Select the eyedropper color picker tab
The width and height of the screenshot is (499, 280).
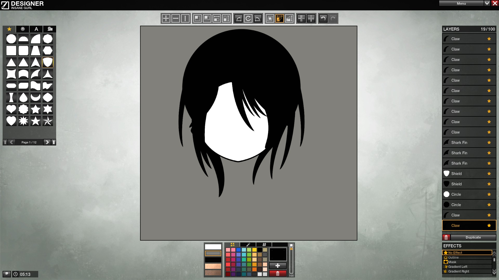(x=248, y=244)
